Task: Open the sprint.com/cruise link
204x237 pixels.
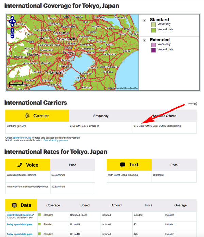Action: click(x=22, y=138)
